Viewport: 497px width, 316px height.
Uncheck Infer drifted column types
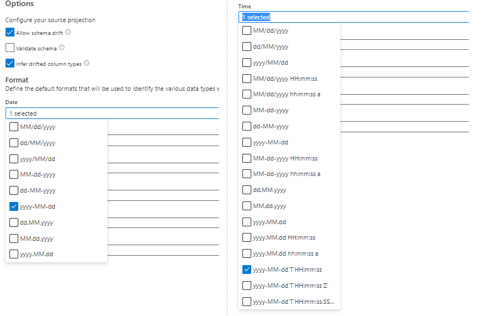pyautogui.click(x=10, y=63)
